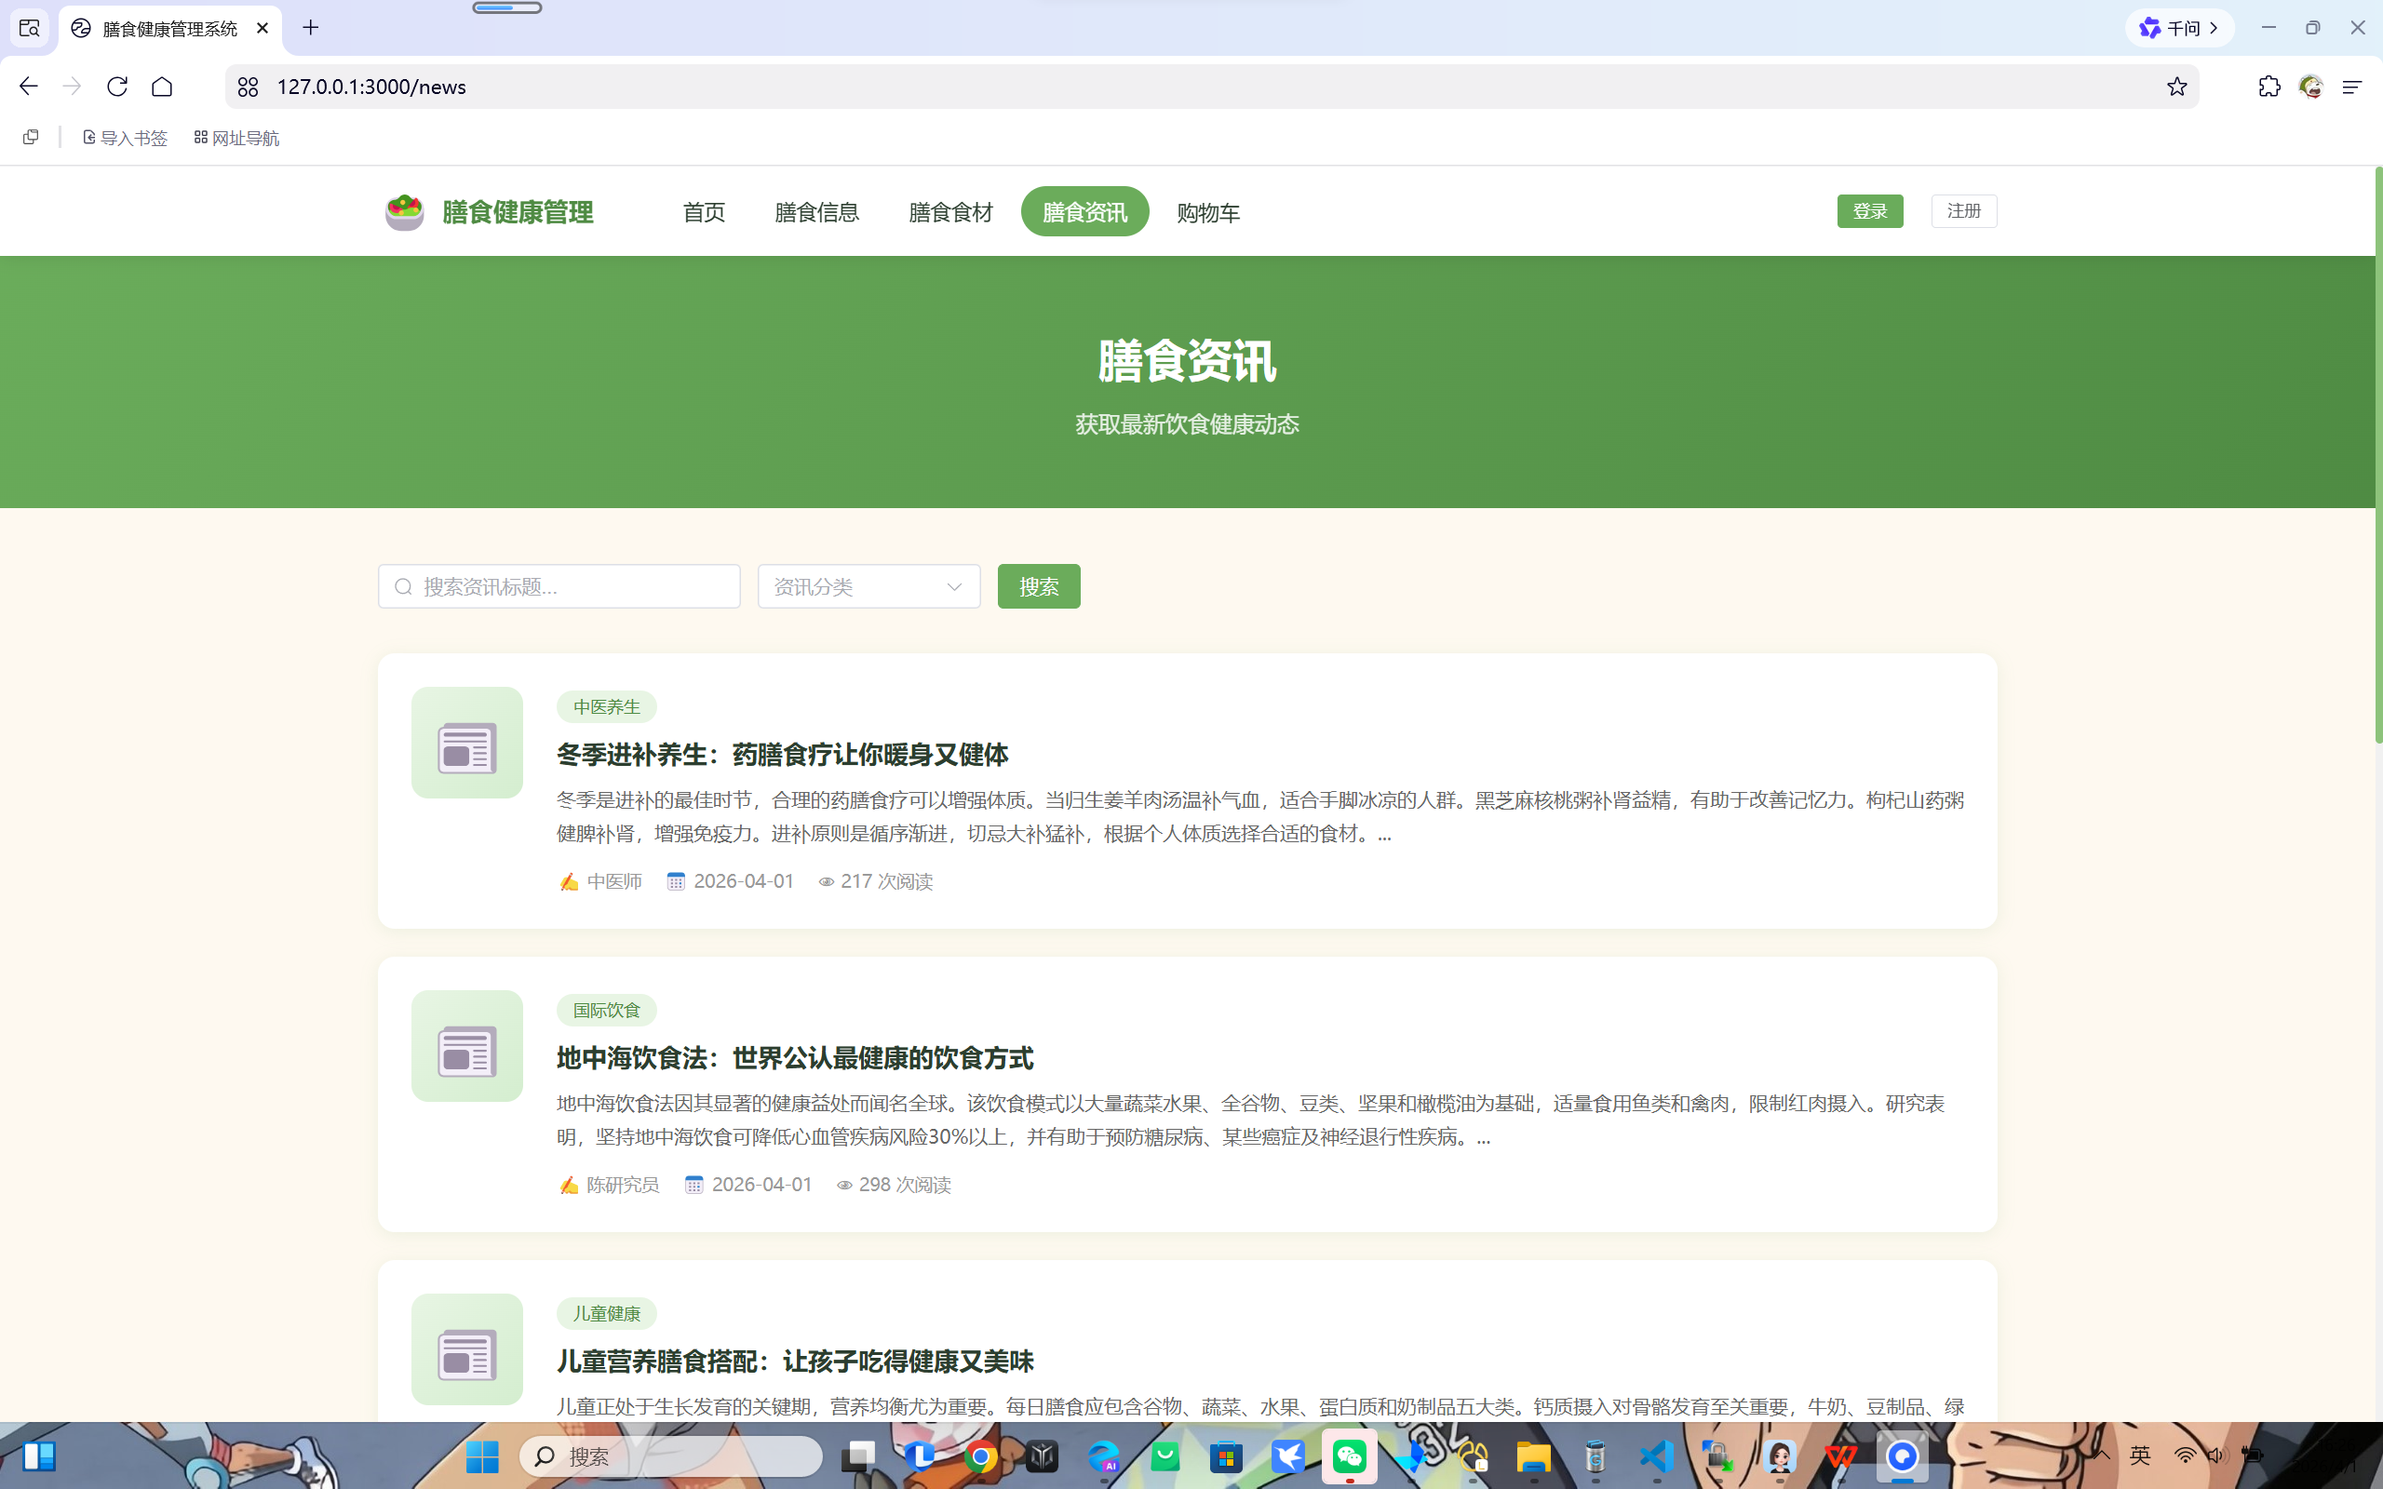Bookmark page with star icon
Image resolution: width=2383 pixels, height=1489 pixels.
pyautogui.click(x=2176, y=87)
